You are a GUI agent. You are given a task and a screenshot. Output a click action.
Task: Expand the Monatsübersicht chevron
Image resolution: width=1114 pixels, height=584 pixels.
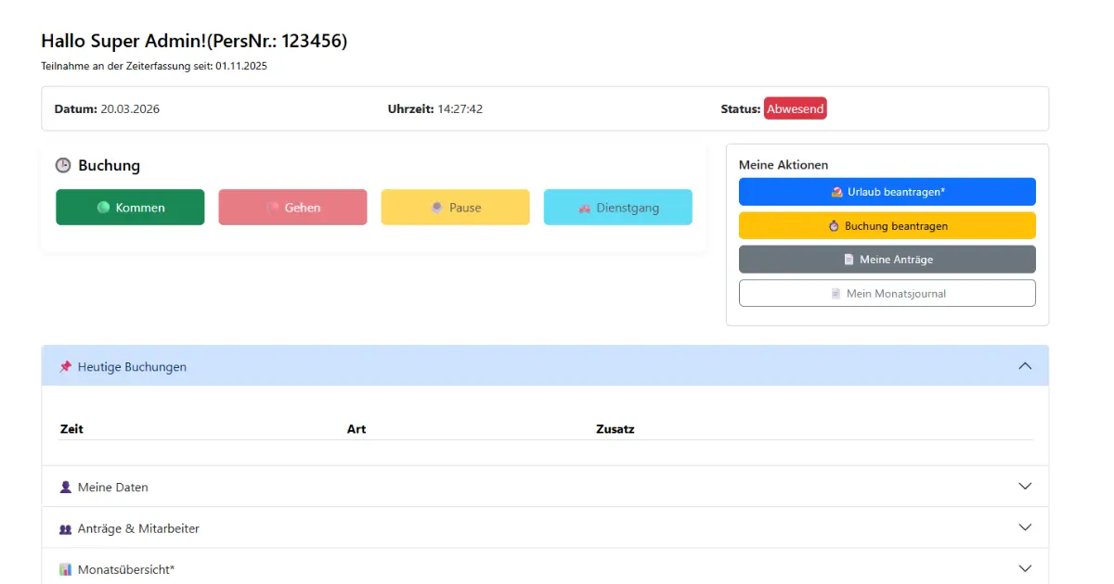[1025, 568]
